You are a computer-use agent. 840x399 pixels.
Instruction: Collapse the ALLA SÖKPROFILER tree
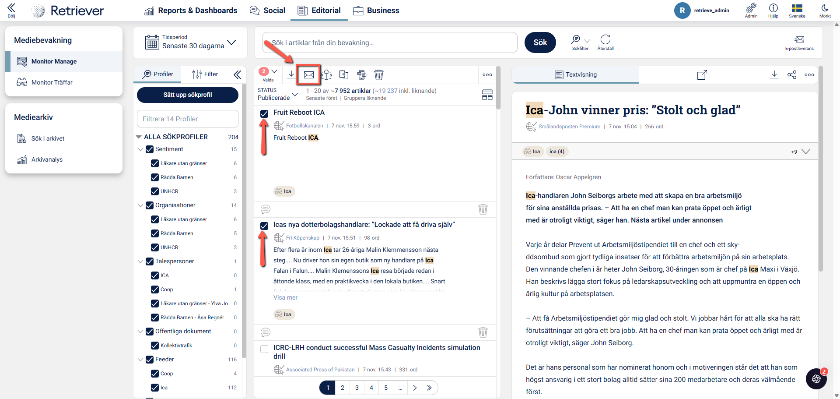click(139, 137)
